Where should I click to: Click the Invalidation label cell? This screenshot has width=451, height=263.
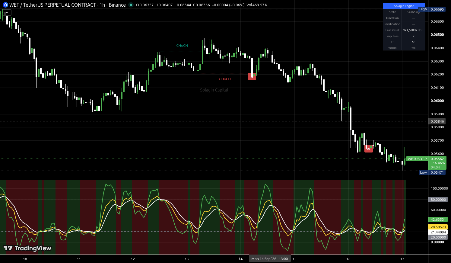click(x=392, y=24)
